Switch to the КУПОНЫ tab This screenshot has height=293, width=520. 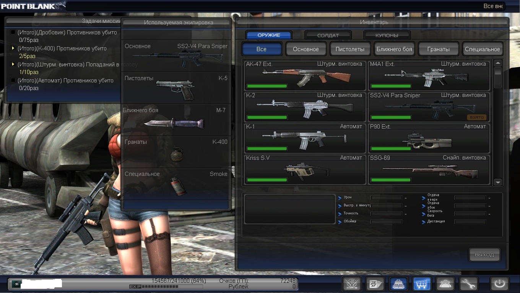coord(387,35)
